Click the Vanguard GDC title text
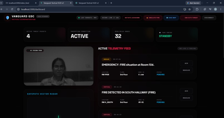The width and height of the screenshot is (224, 118). pyautogui.click(x=23, y=16)
